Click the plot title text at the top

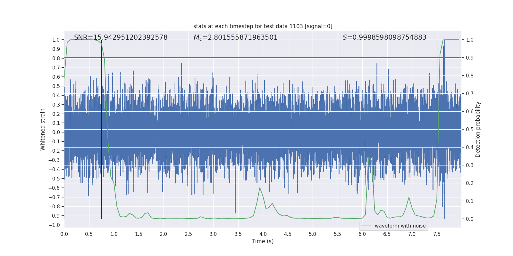coord(263,26)
